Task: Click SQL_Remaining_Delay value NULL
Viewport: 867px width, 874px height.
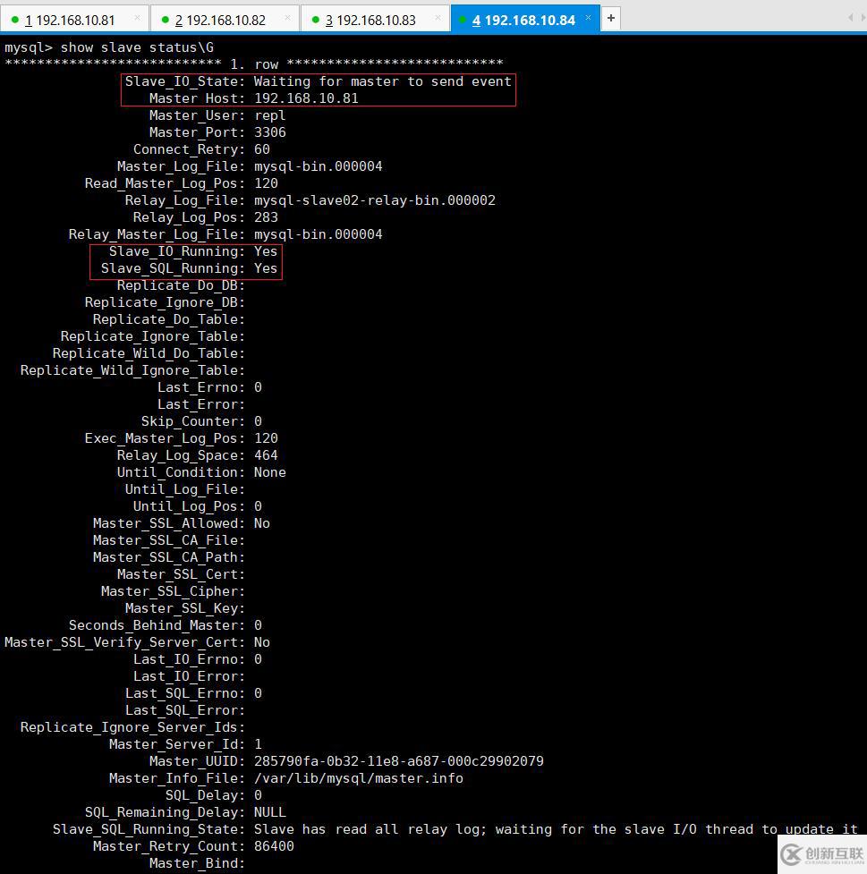Action: tap(270, 812)
